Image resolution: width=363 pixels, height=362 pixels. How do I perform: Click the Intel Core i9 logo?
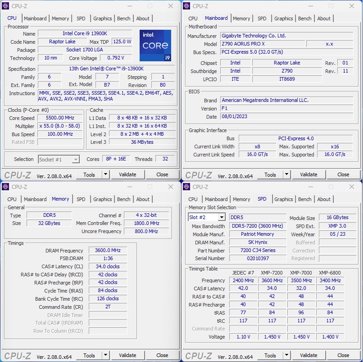[x=155, y=46]
